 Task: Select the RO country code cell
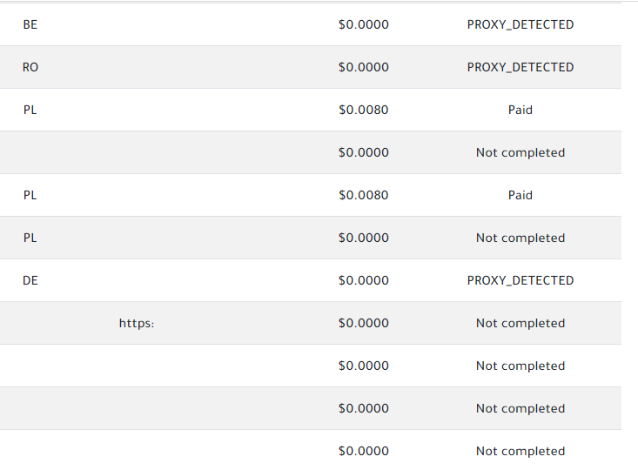[30, 67]
